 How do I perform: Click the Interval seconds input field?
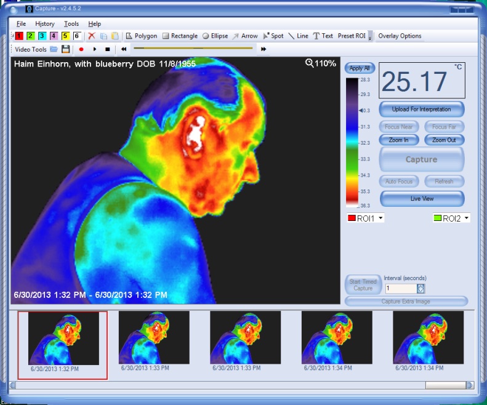(x=401, y=289)
